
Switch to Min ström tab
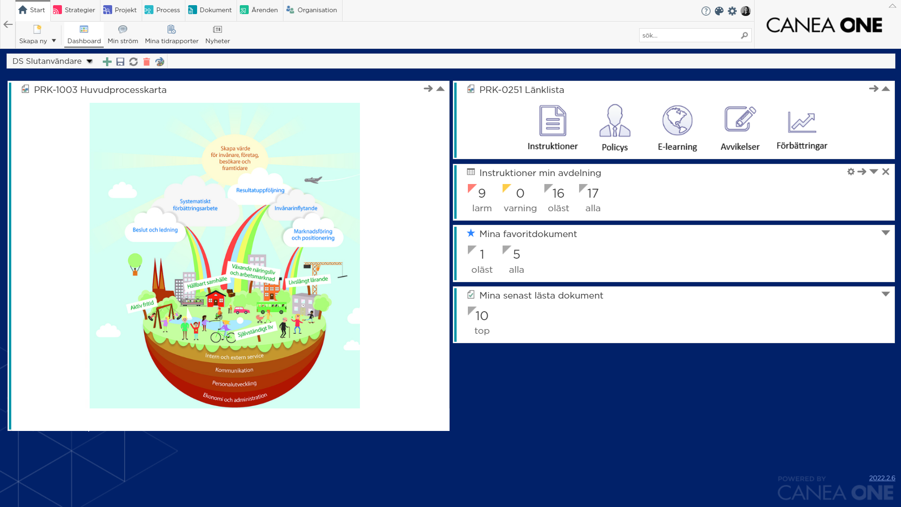click(x=122, y=35)
